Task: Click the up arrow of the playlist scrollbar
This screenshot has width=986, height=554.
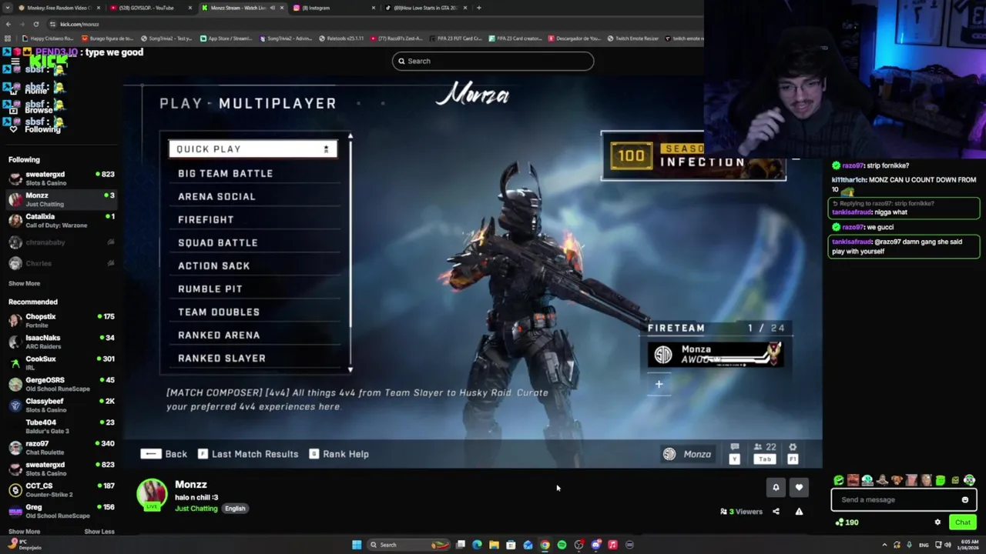Action: pyautogui.click(x=350, y=136)
